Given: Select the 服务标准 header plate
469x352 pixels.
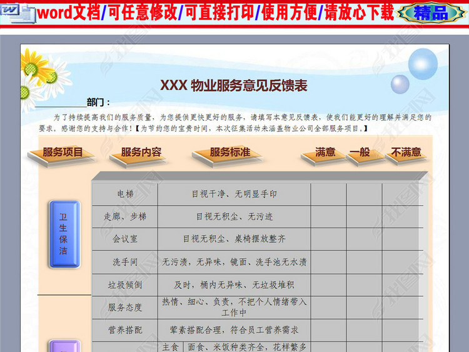Looking at the screenshot, I should (229, 154).
